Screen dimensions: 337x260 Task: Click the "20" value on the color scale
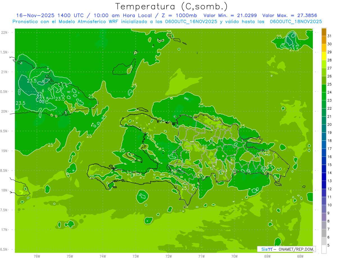(x=330, y=125)
